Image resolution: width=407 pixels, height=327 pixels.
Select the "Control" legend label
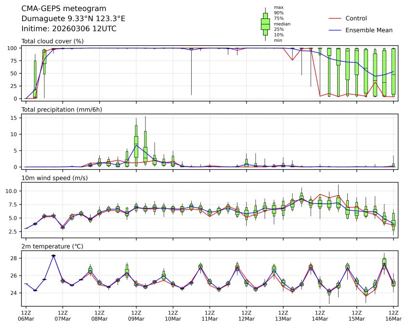coord(356,18)
